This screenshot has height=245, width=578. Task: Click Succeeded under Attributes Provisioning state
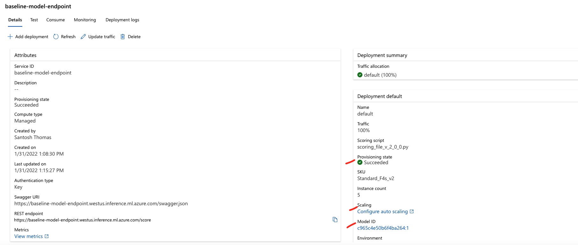tap(26, 105)
